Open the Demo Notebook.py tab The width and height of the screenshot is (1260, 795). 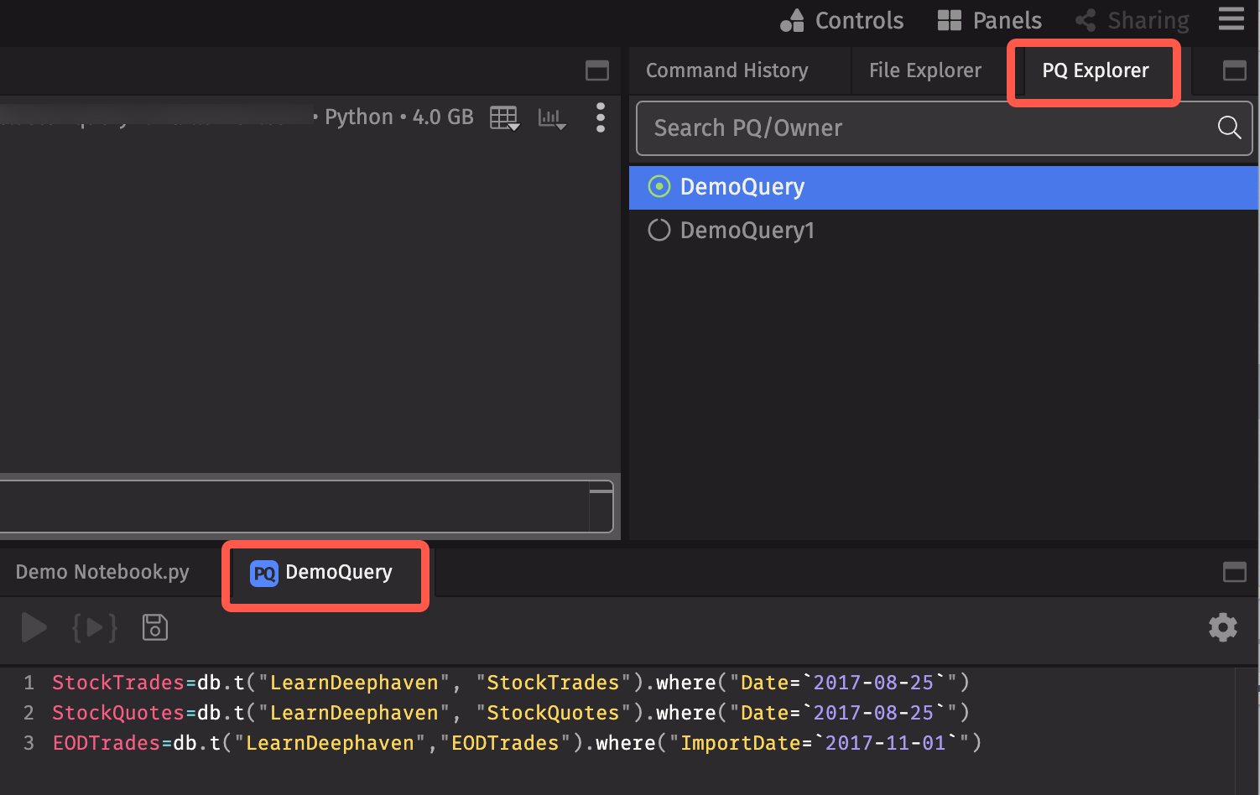[102, 572]
